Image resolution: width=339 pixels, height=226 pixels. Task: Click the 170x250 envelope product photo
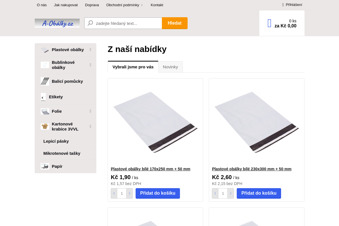(155, 121)
